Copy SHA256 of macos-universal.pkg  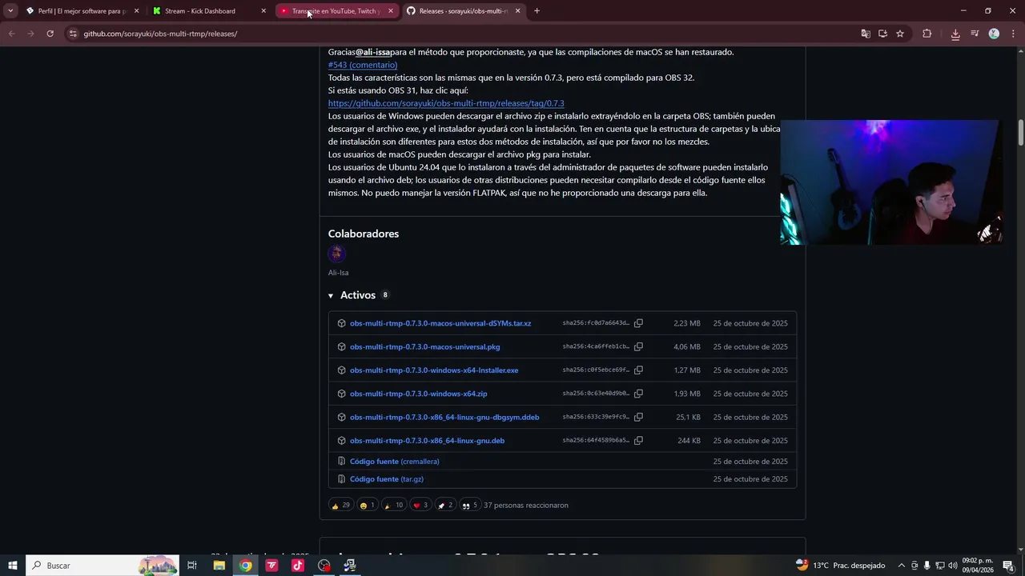point(638,346)
